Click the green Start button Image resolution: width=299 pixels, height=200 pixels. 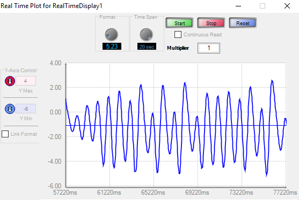coord(179,23)
